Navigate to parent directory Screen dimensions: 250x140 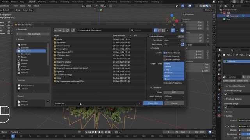pos(63,30)
